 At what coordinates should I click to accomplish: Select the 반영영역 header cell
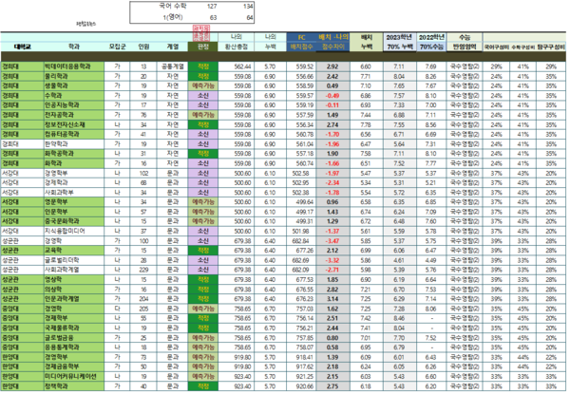click(465, 47)
